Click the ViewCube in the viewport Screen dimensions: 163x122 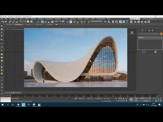132,33
